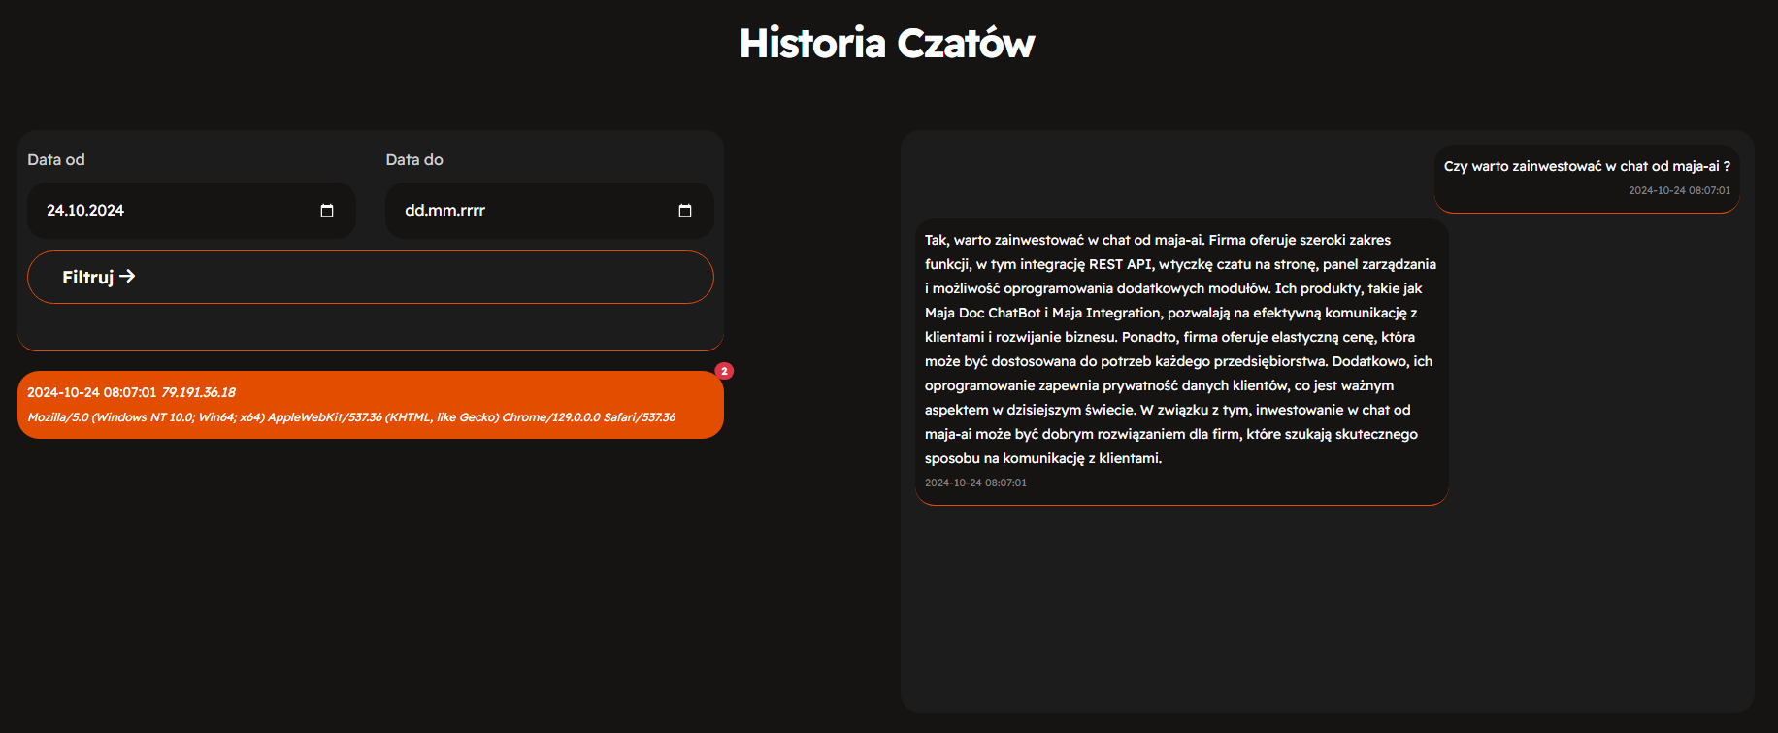Click the Data od date field 24.10.2024
Screen dimensions: 1778x733
pos(191,211)
